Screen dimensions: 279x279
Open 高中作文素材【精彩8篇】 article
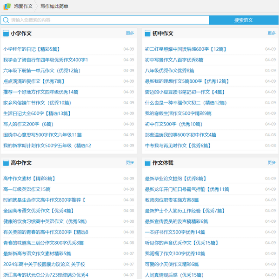tap(29, 179)
